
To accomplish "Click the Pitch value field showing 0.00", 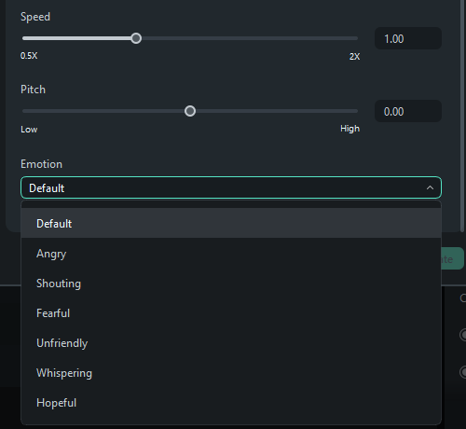I will click(x=408, y=111).
